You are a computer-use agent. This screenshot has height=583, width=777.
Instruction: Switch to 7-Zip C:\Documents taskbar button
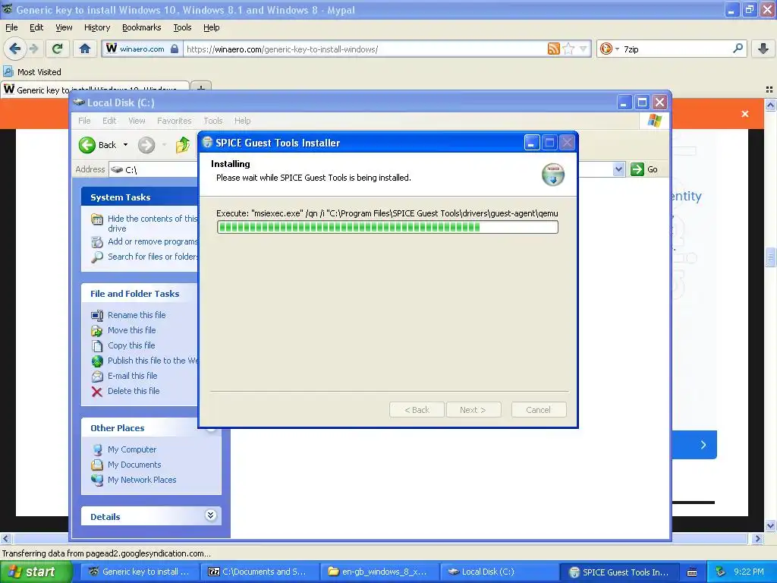click(262, 572)
